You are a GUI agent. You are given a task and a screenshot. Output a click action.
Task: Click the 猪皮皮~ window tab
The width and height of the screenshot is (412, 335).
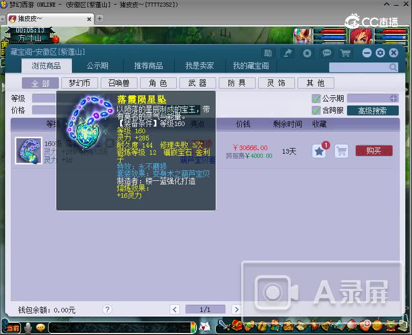click(x=51, y=19)
